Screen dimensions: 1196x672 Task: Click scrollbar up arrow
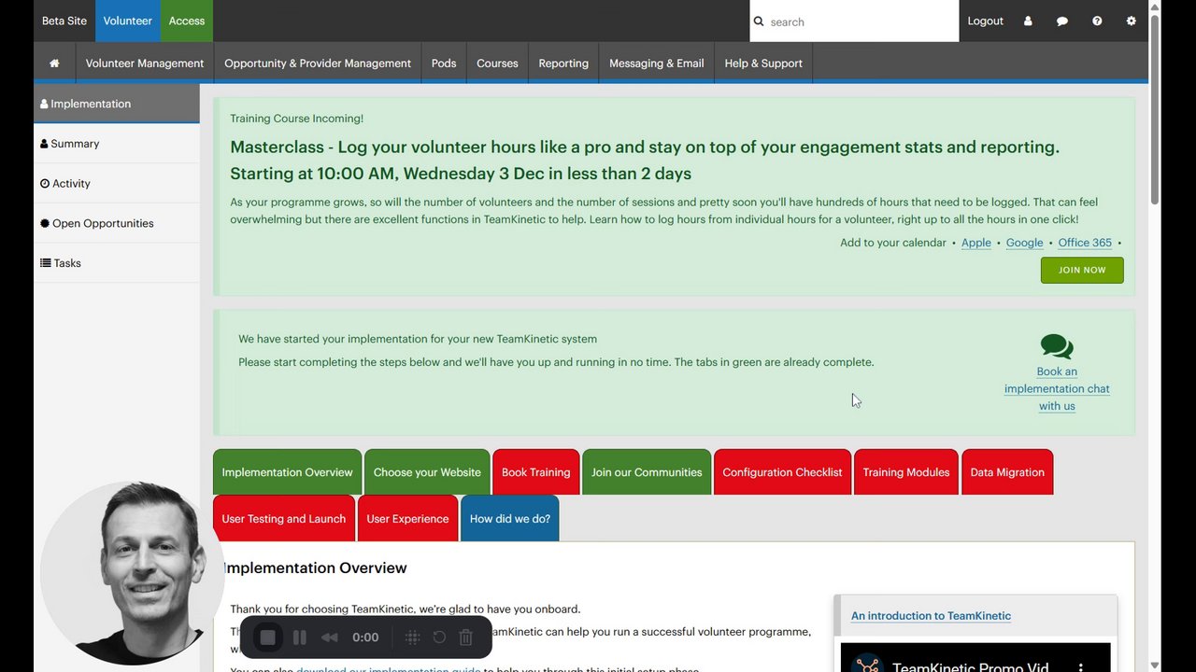[1155, 7]
